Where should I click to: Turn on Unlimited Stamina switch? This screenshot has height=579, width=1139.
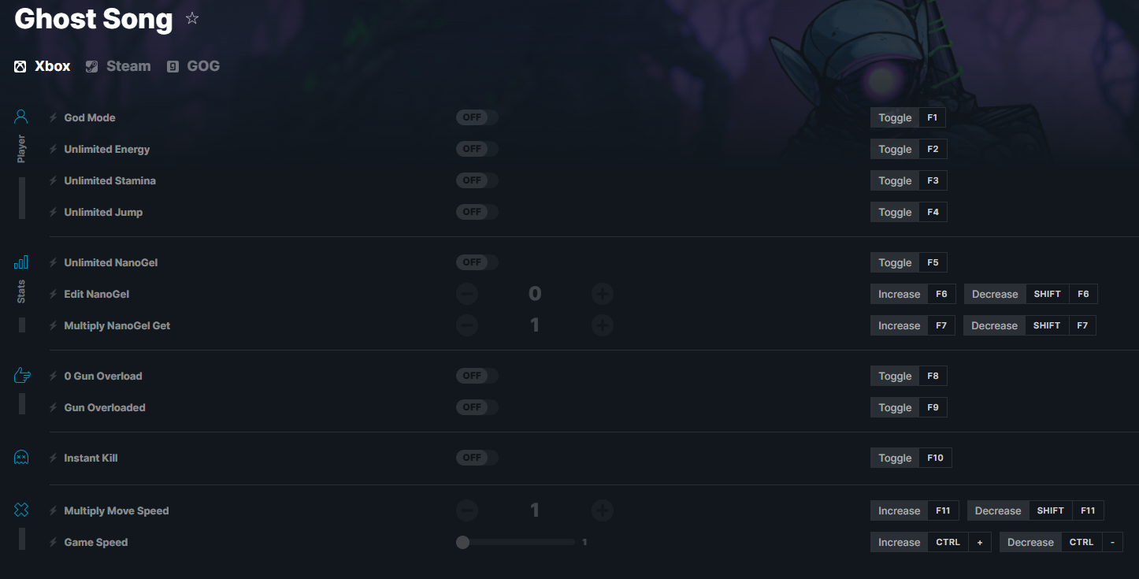pyautogui.click(x=477, y=180)
